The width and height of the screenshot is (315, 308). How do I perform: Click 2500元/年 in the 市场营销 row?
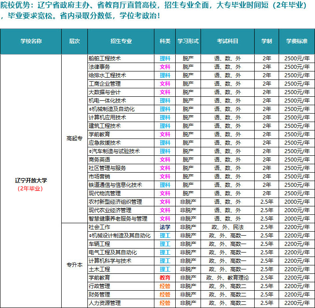(x=297, y=177)
